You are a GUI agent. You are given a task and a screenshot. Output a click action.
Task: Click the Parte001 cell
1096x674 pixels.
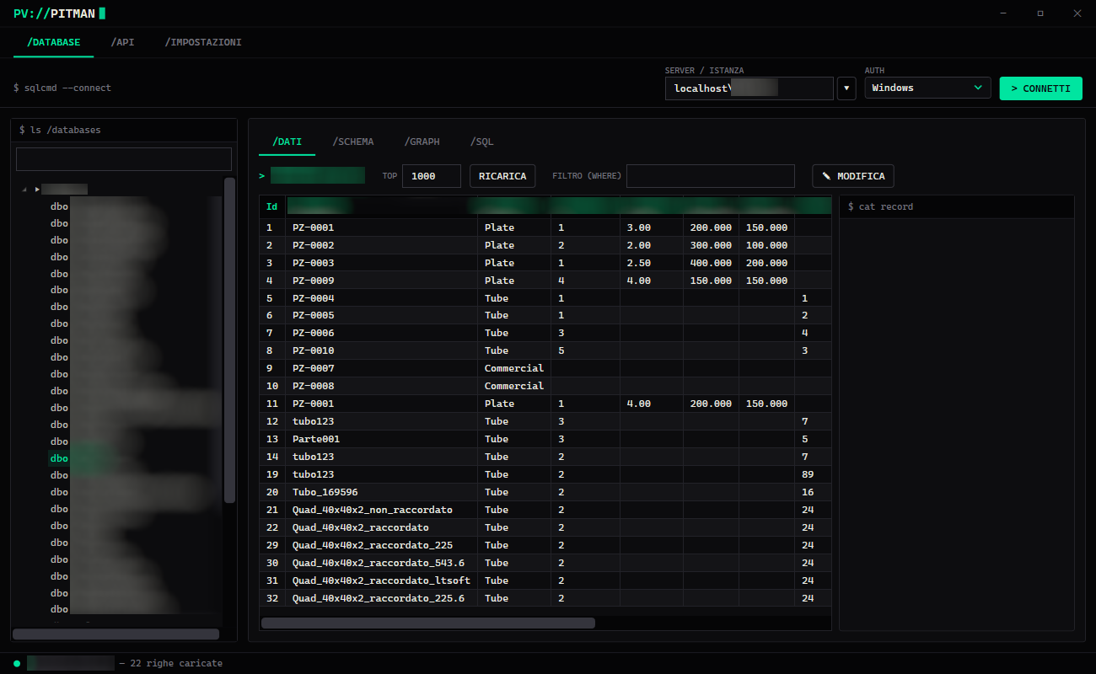click(383, 439)
